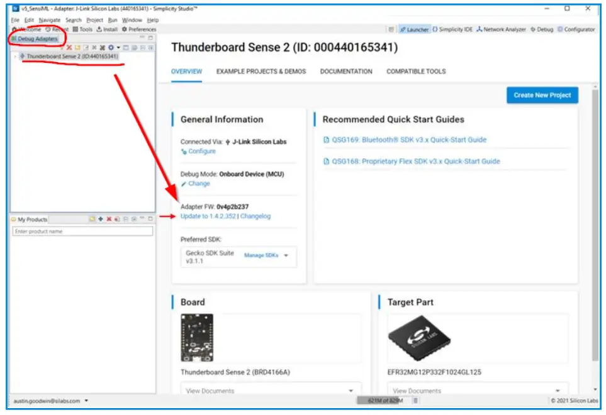The image size is (606, 415).
Task: Open the Window menu
Action: [x=132, y=20]
